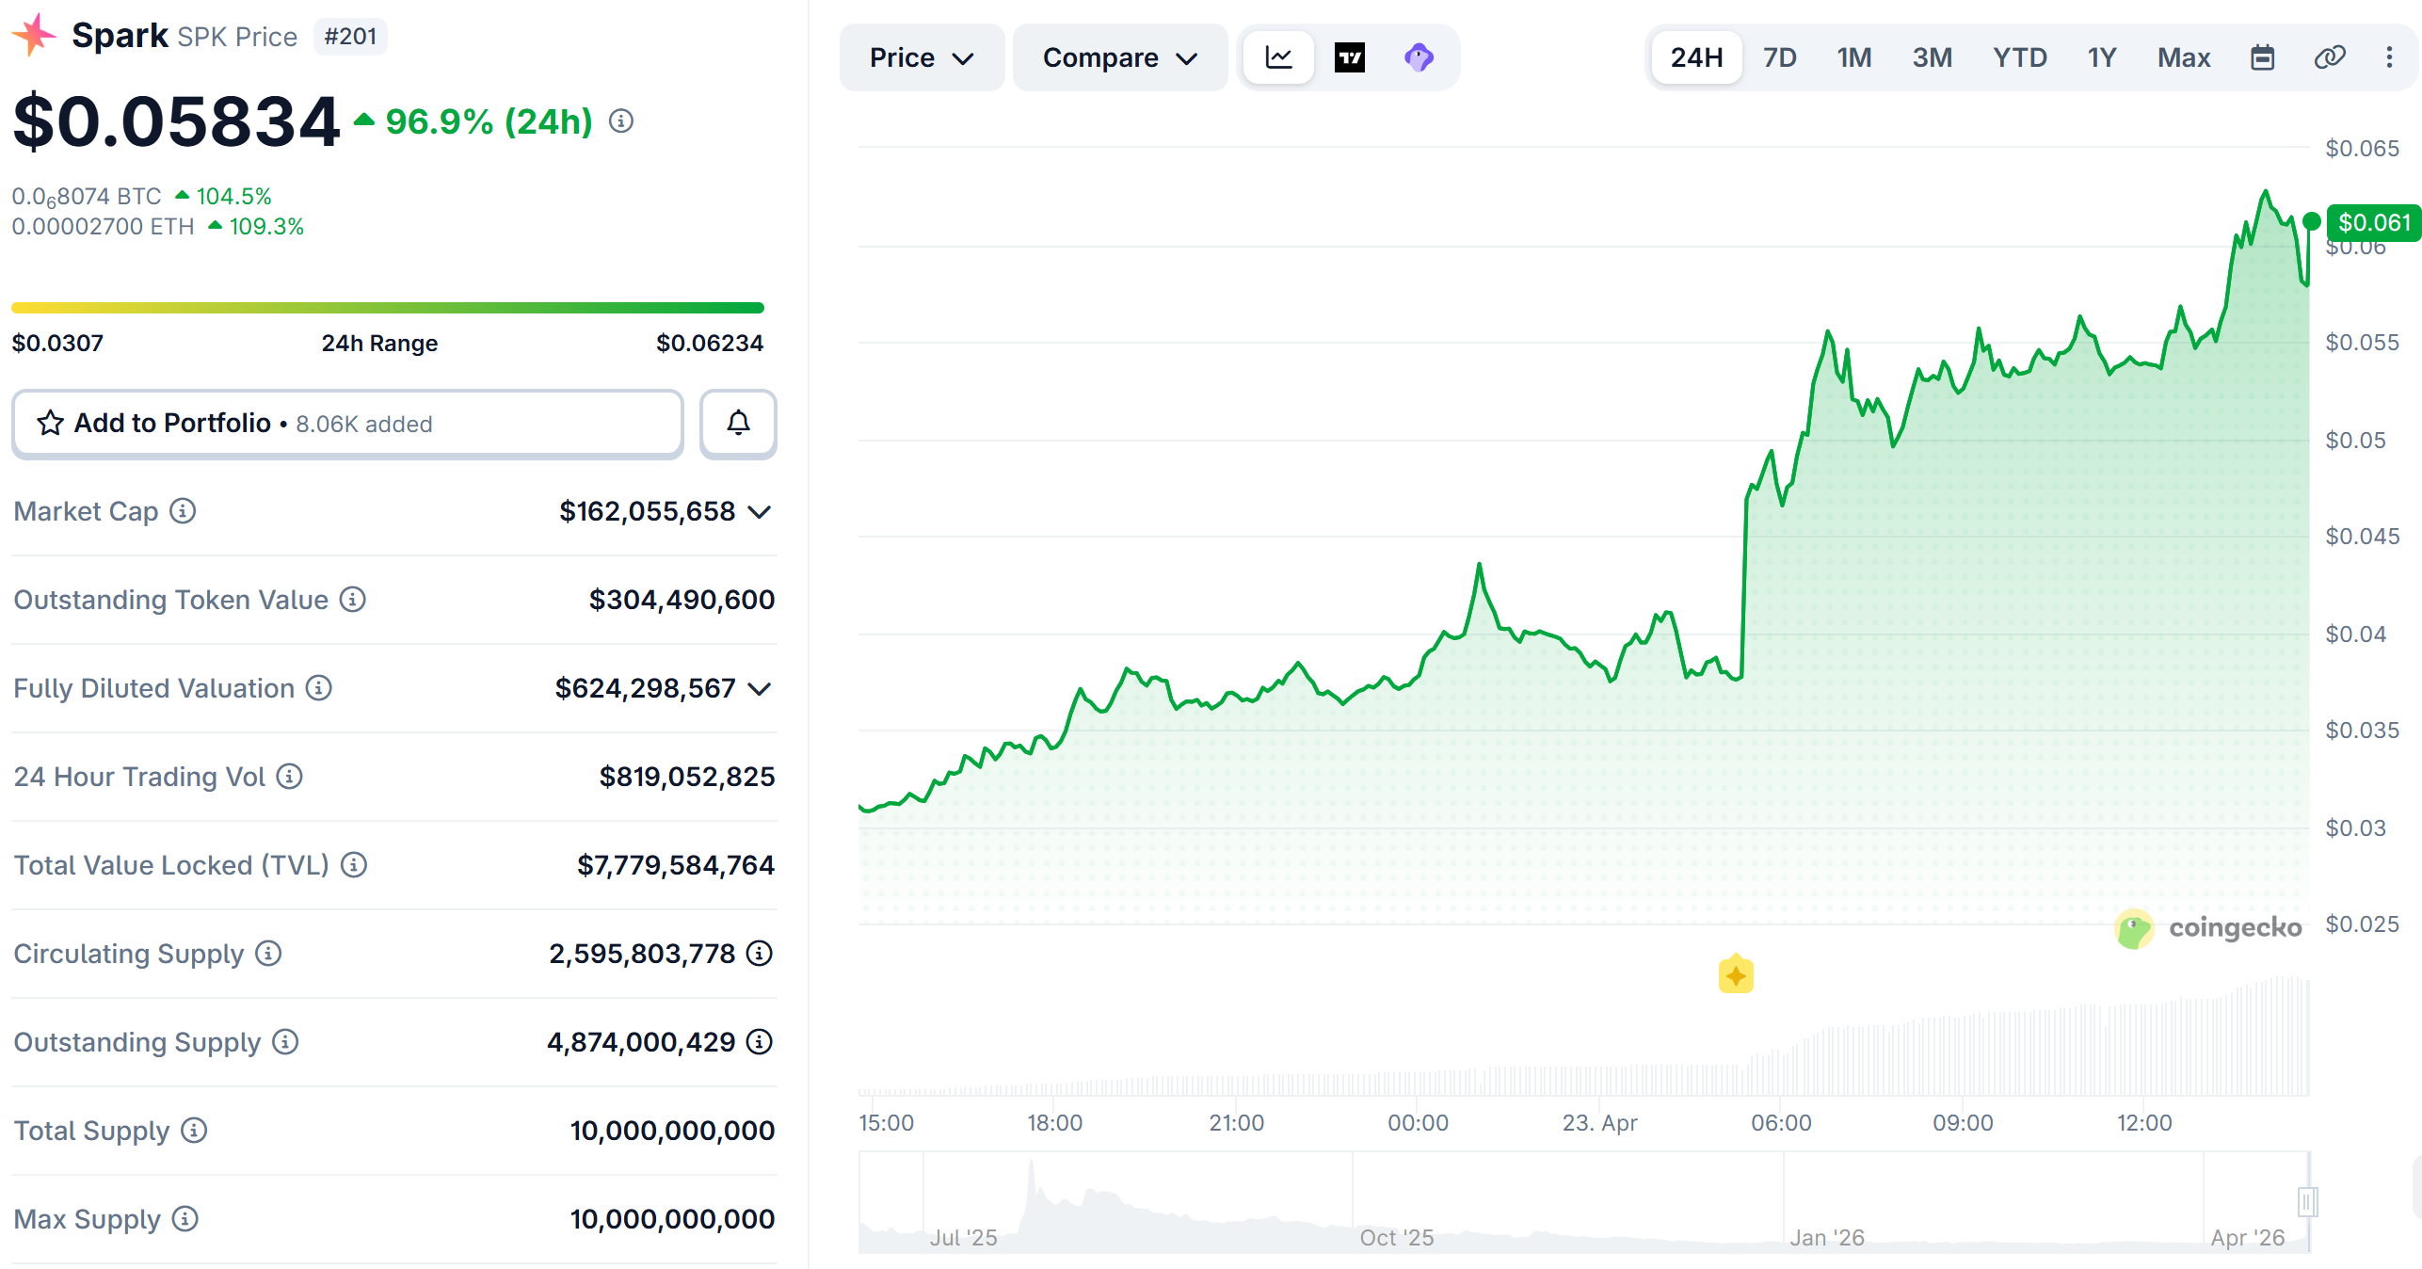Viewport: 2422px width, 1269px height.
Task: Switch chart range to 1M
Action: pyautogui.click(x=1853, y=57)
